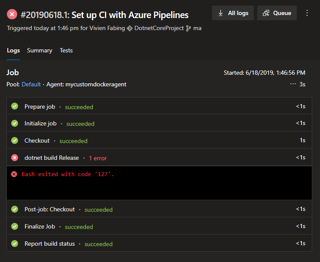Click the Post-job: Checkout success icon
Viewport: 320px width, 262px height.
pos(15,209)
